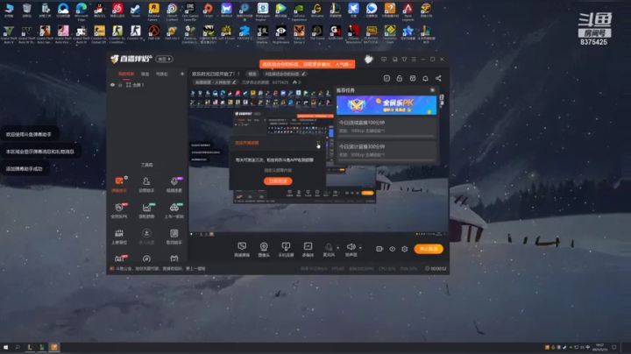The image size is (631, 354).
Task: Select the 今日连续直播100分钟 task
Action: pos(386,127)
